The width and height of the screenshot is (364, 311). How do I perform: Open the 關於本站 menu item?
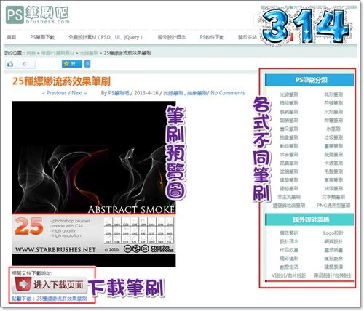coord(248,37)
